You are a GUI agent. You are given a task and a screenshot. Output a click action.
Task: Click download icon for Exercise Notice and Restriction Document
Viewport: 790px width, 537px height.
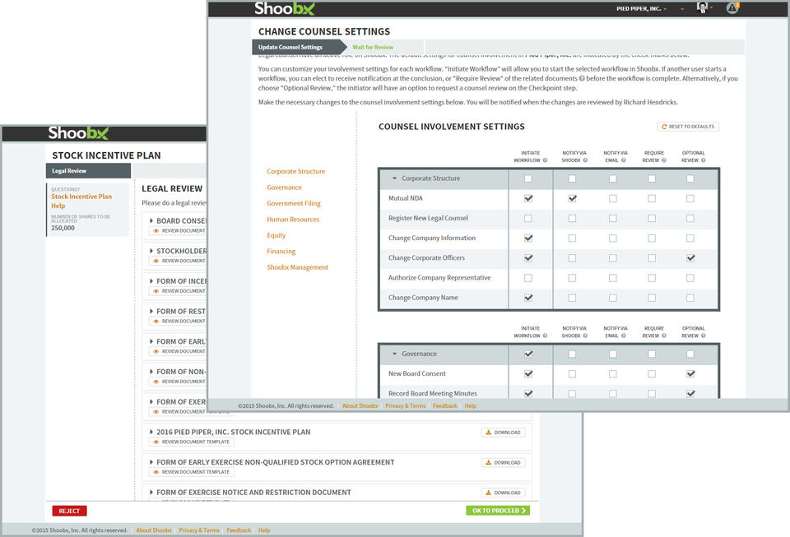pos(488,493)
